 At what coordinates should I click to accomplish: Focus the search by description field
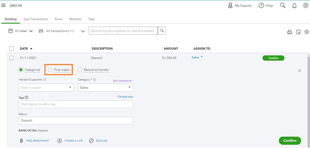point(124,31)
